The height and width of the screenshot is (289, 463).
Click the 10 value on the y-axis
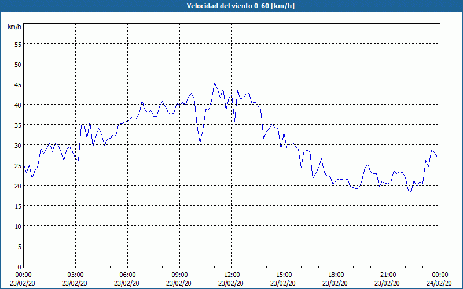pos(18,226)
